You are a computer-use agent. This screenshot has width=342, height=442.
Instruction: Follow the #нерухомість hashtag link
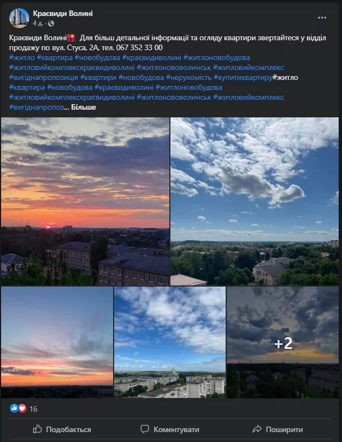(189, 77)
